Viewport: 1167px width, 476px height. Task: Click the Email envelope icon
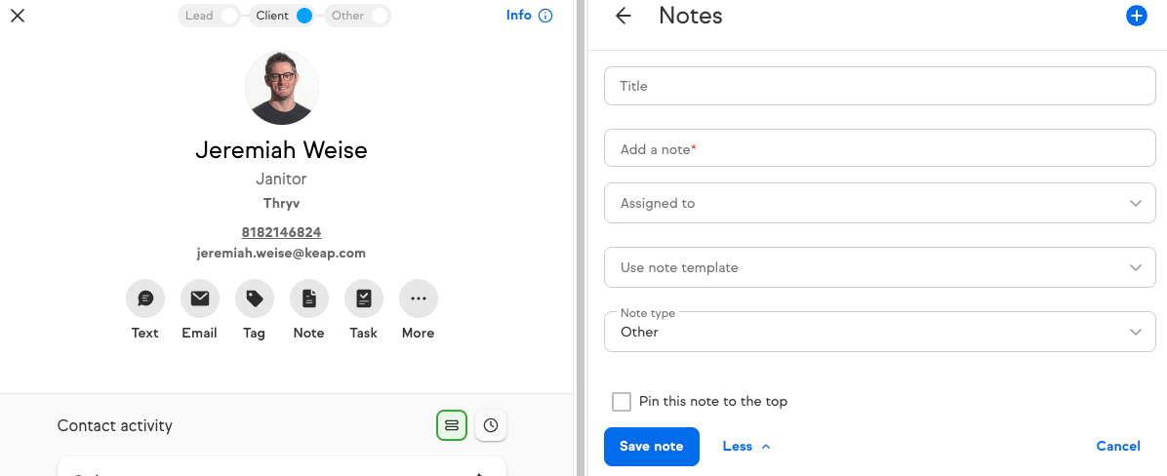199,299
